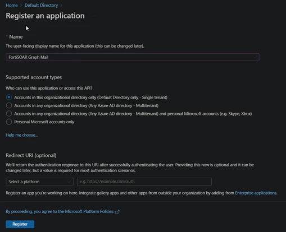Go to Default Directory breadcrumb
This screenshot has width=286, height=232.
coord(41,5)
